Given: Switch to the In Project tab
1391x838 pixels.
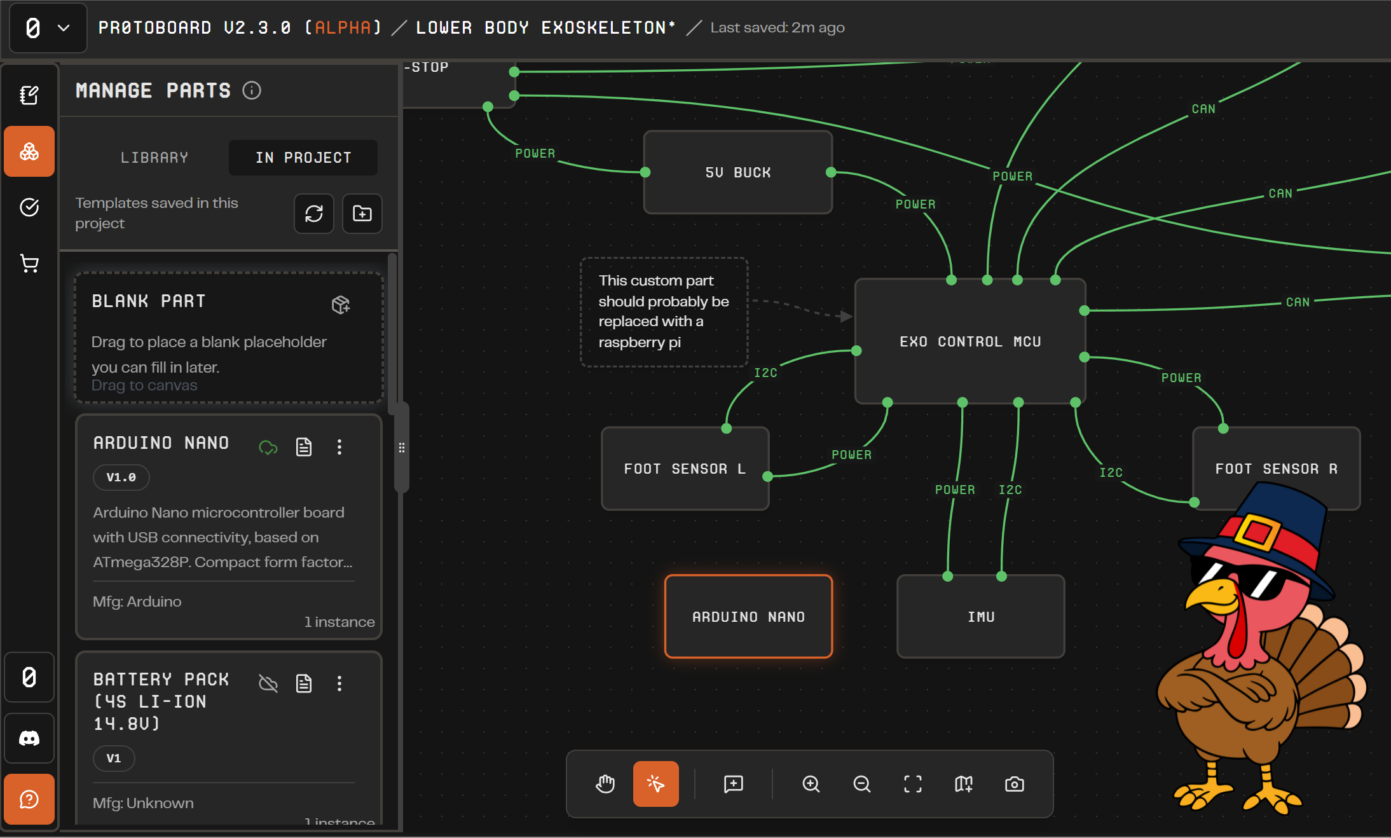Looking at the screenshot, I should (x=303, y=158).
